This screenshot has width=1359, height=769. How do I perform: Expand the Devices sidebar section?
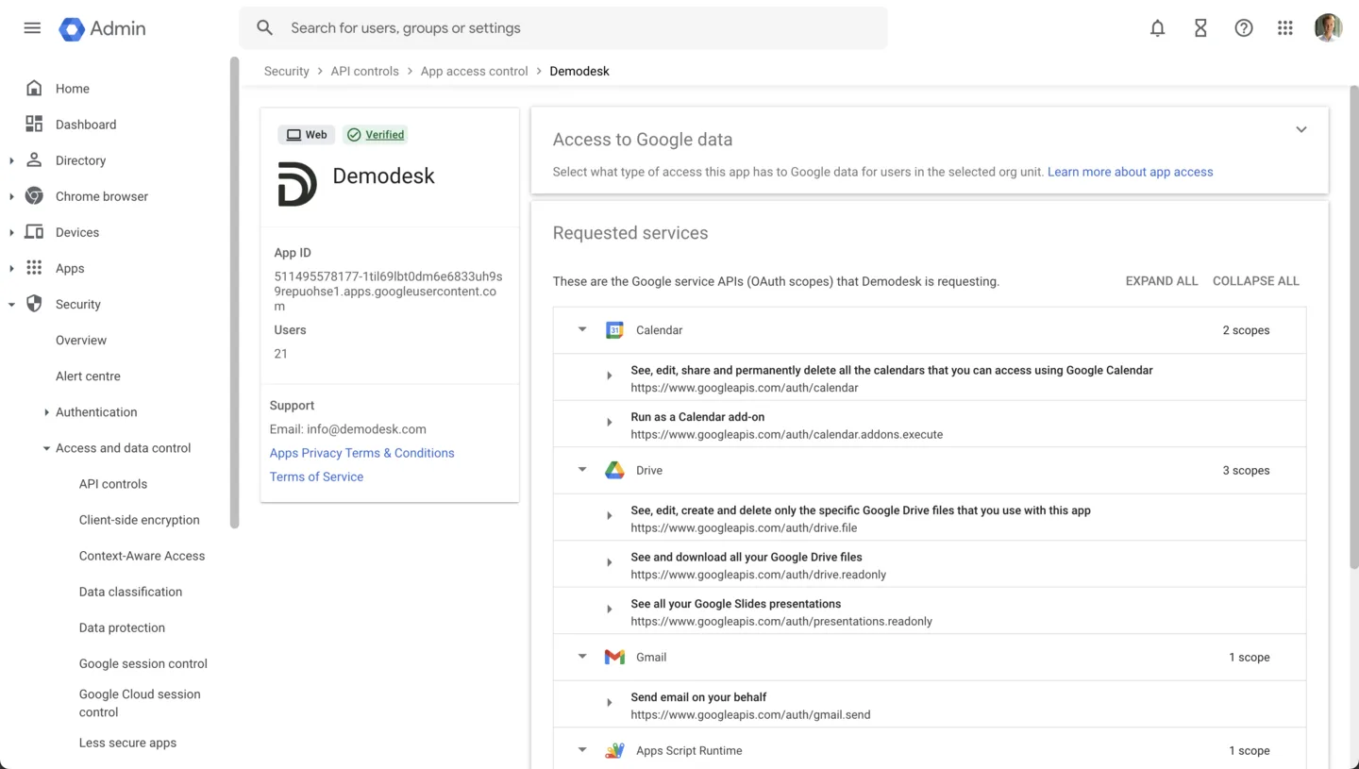11,233
